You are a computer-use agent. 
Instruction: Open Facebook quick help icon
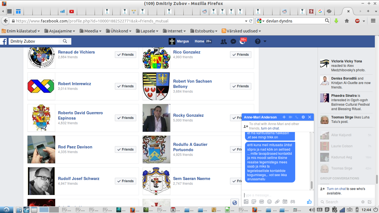click(x=258, y=41)
